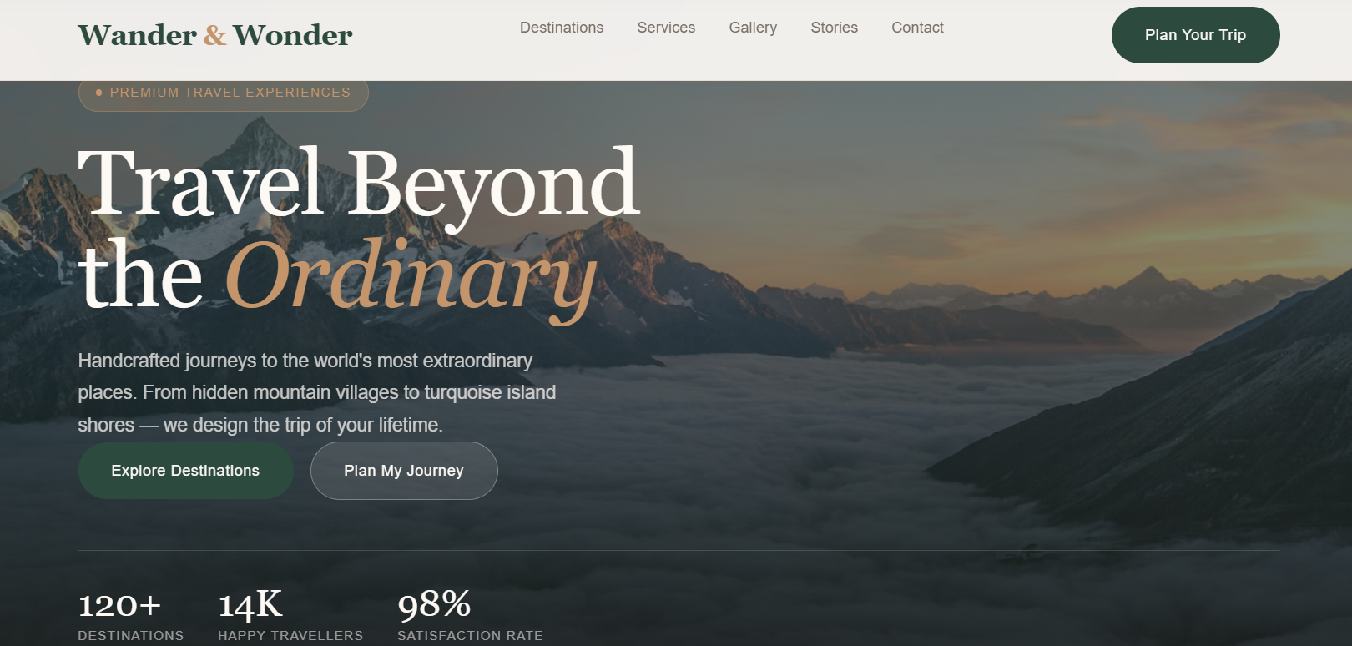Click the Travel Beyond headline text
This screenshot has height=646, width=1352.
click(x=359, y=184)
